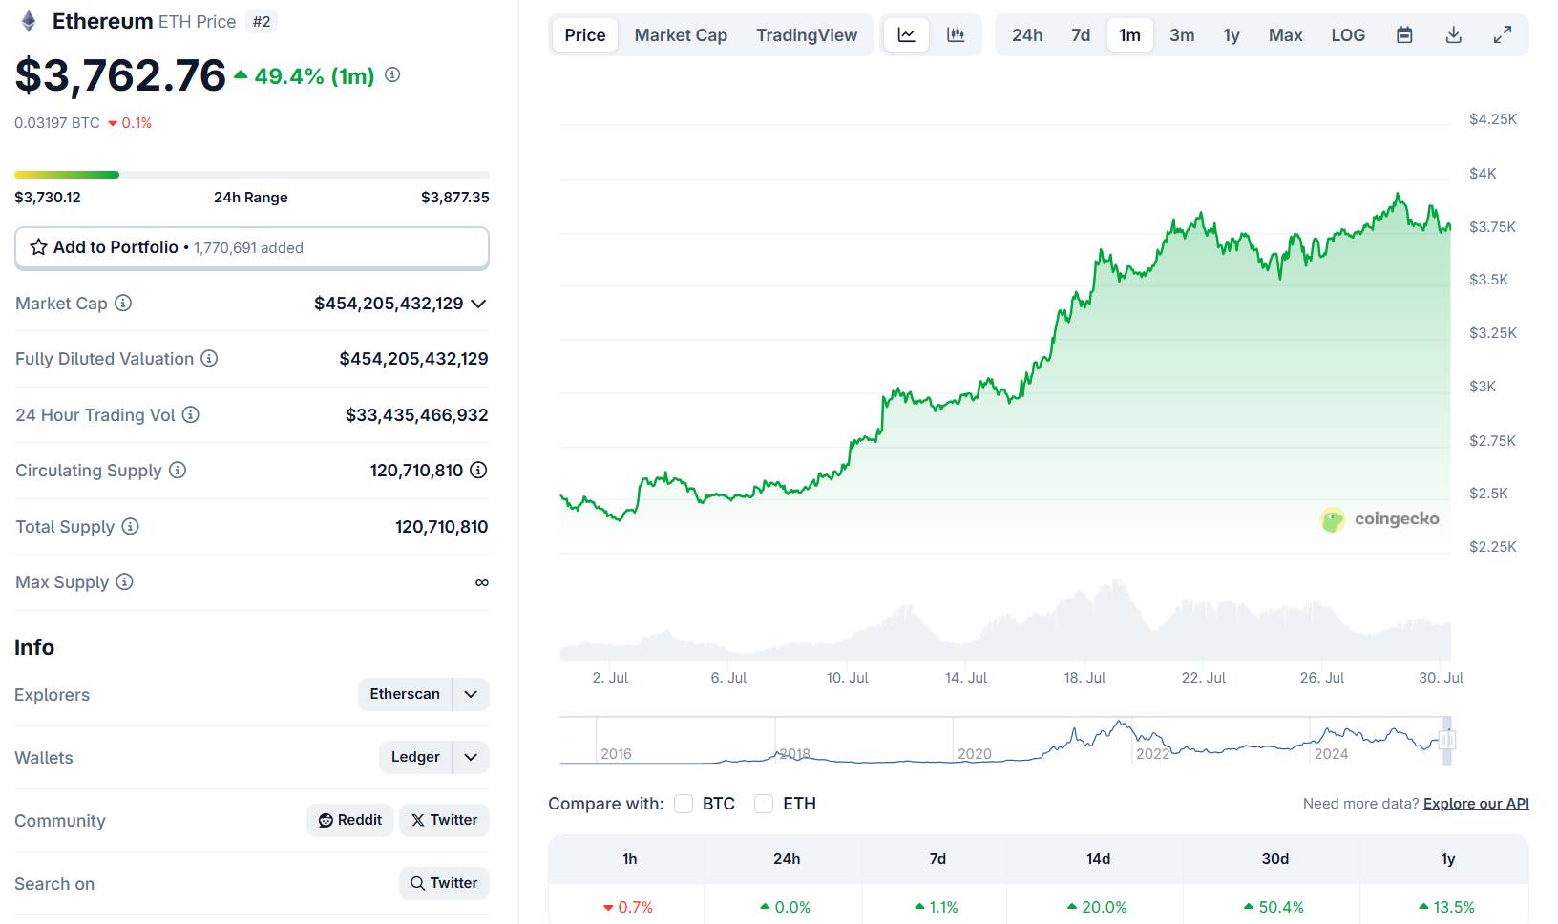This screenshot has height=924, width=1558.
Task: Click info icon beside Circulating Supply label
Action: [178, 470]
